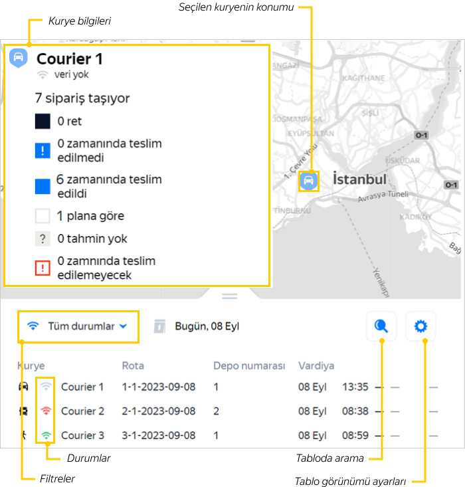Open settings with the gear icon
The image size is (465, 487).
[420, 326]
